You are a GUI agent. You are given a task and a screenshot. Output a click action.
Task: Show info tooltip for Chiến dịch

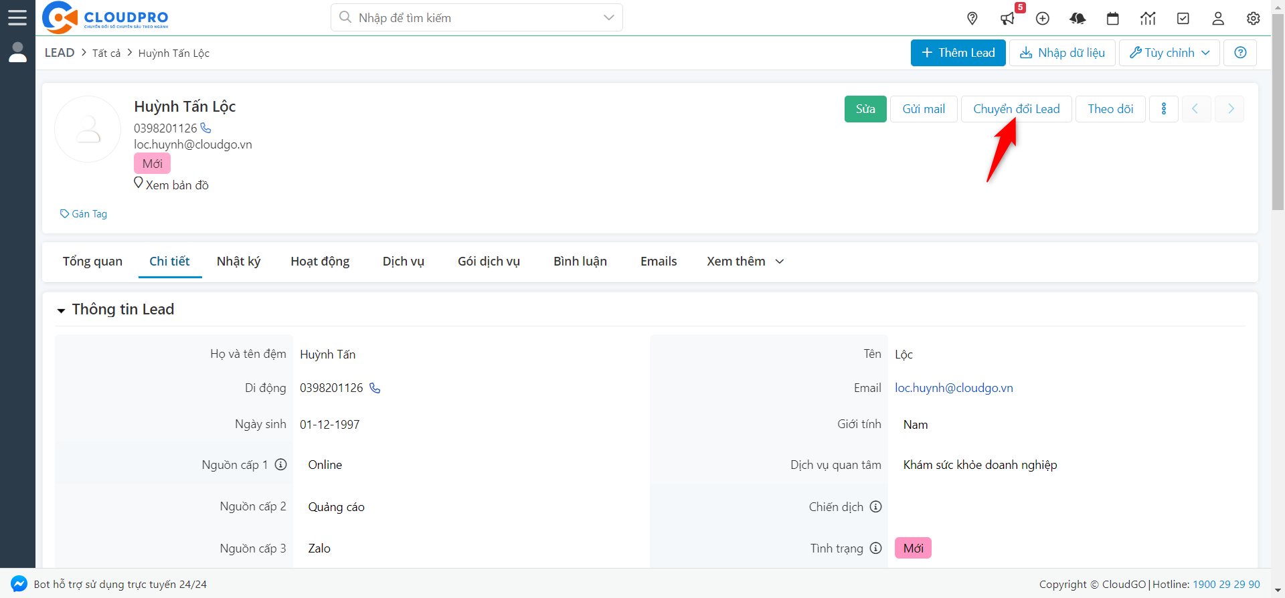[875, 506]
